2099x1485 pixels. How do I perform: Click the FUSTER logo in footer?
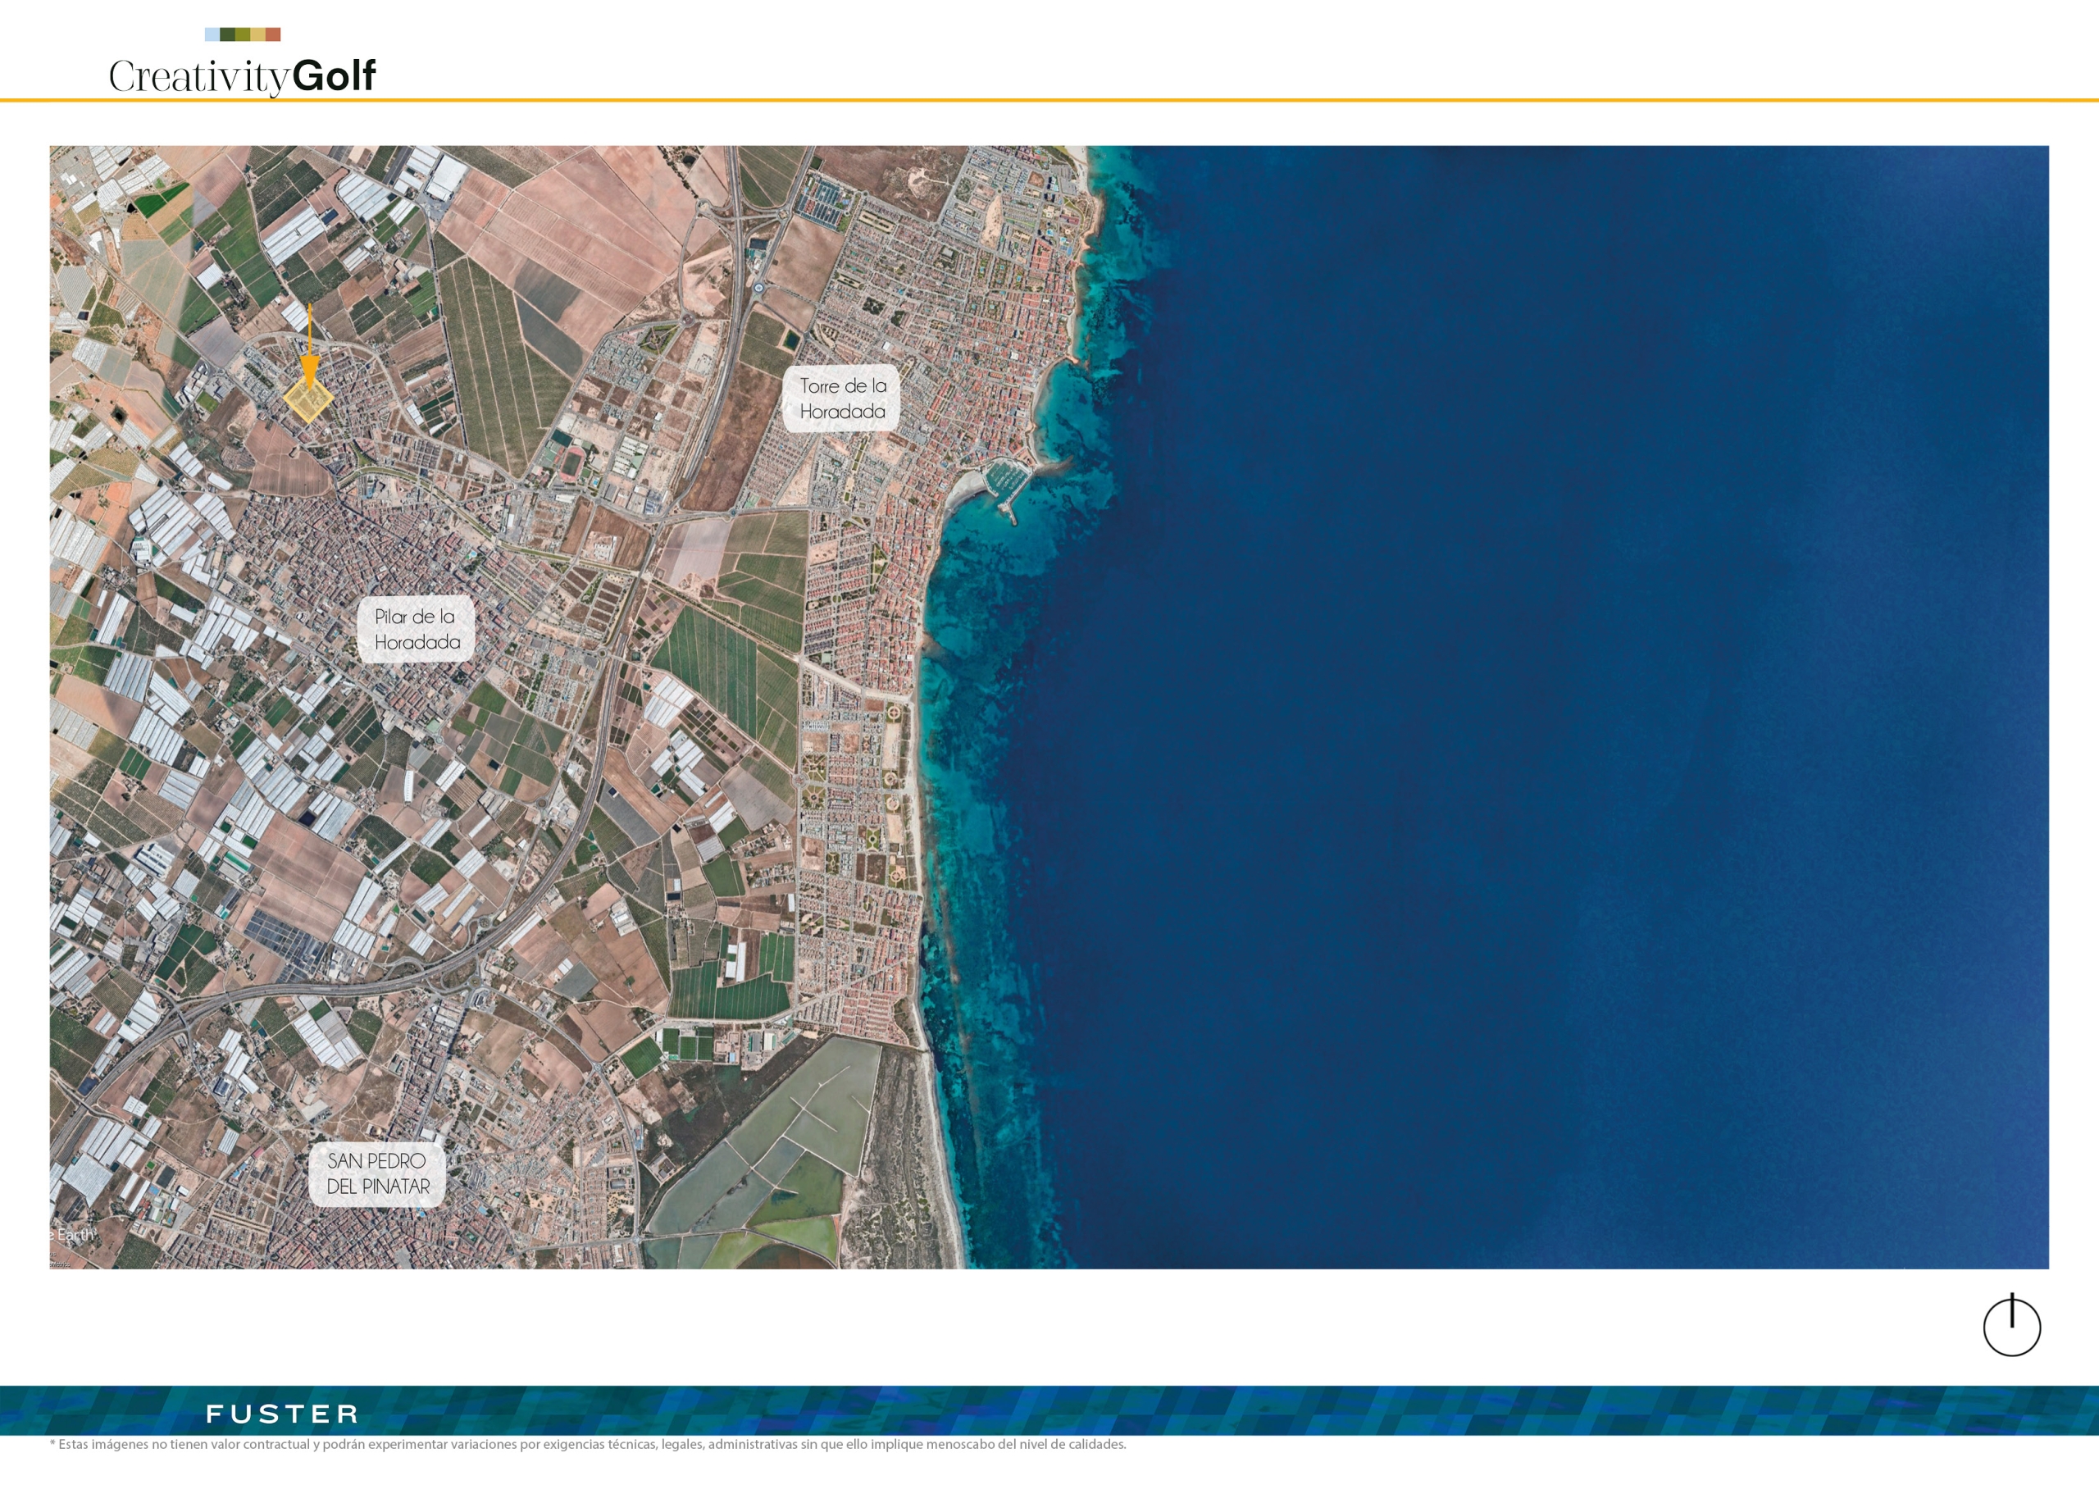283,1414
